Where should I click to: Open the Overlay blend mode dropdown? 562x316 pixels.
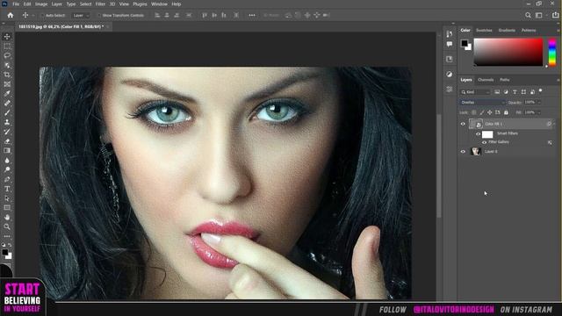click(482, 103)
